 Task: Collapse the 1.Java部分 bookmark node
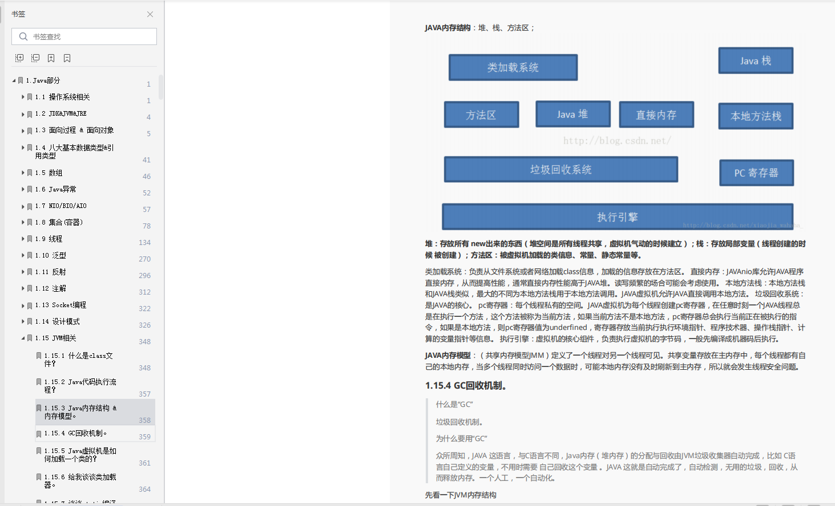pyautogui.click(x=14, y=81)
